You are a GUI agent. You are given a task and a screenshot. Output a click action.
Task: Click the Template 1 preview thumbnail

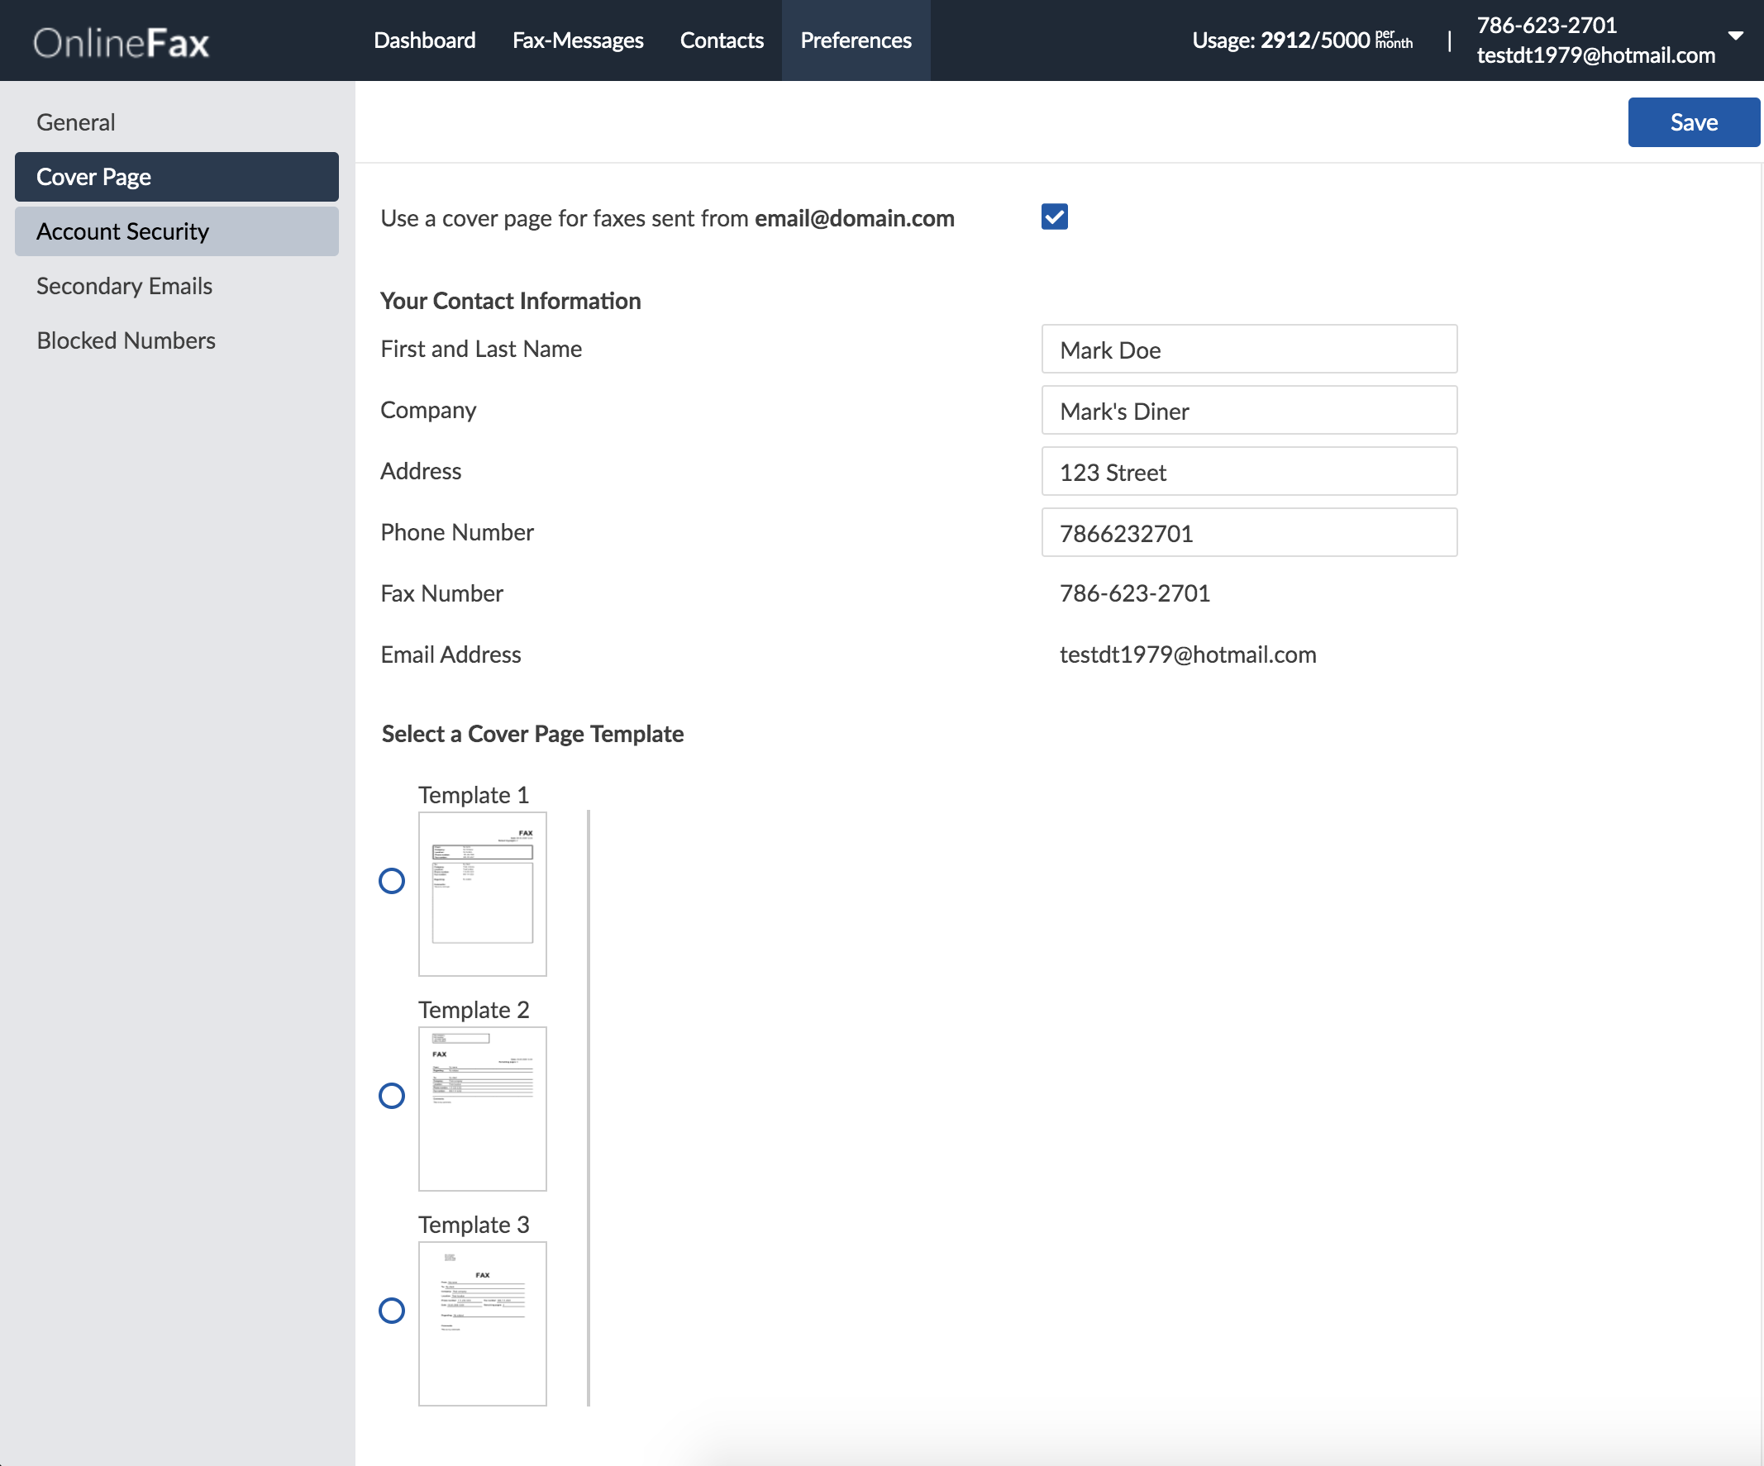482,893
